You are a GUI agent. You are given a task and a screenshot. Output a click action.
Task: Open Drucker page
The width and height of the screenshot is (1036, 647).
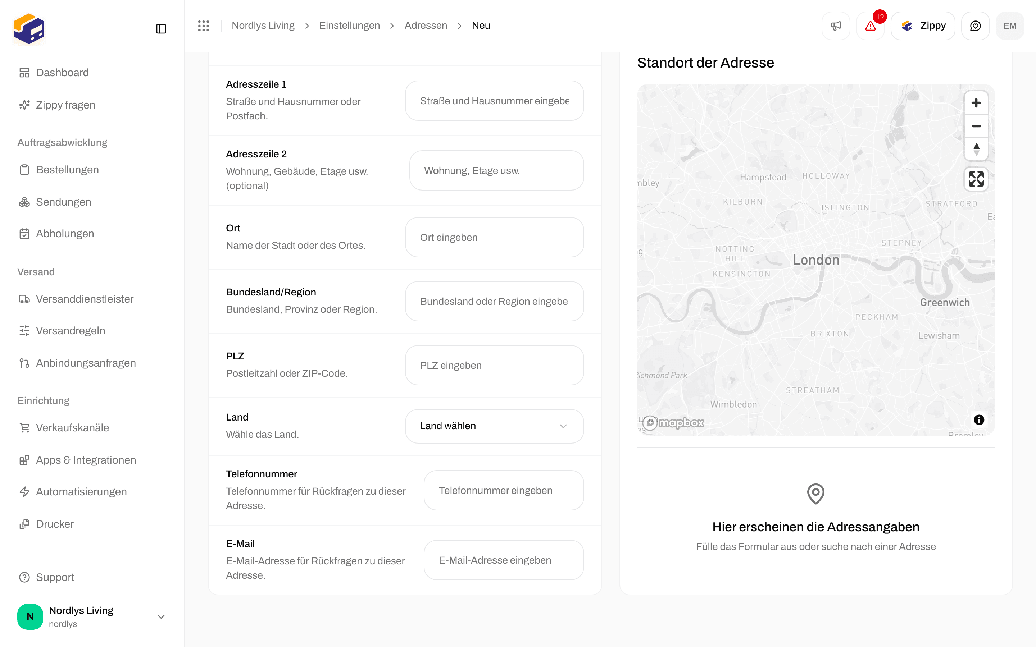(92, 524)
